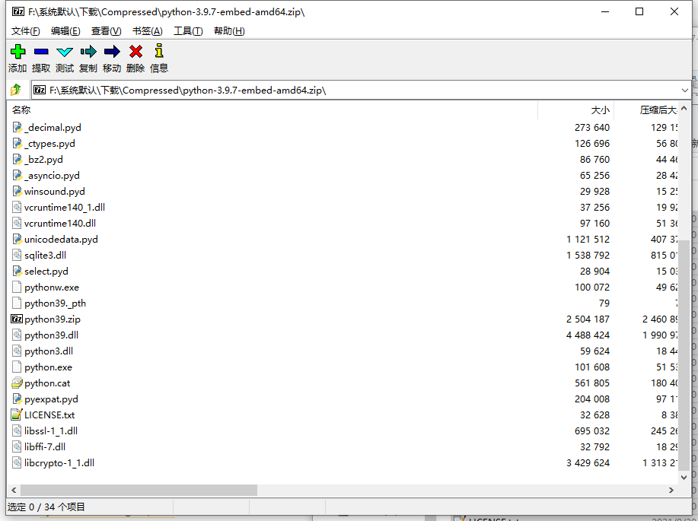Click the _decimal.pyd file icon

pos(17,128)
